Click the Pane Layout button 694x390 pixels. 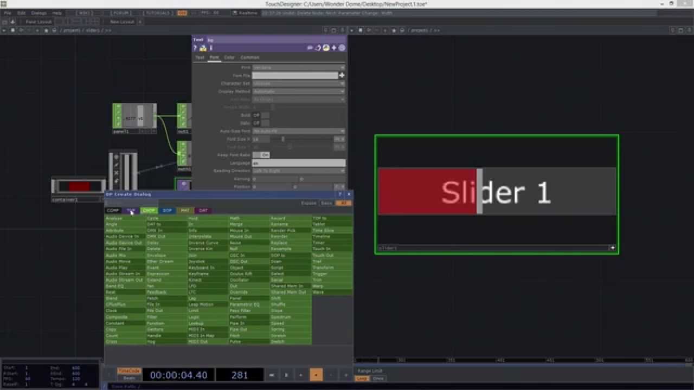[38, 22]
